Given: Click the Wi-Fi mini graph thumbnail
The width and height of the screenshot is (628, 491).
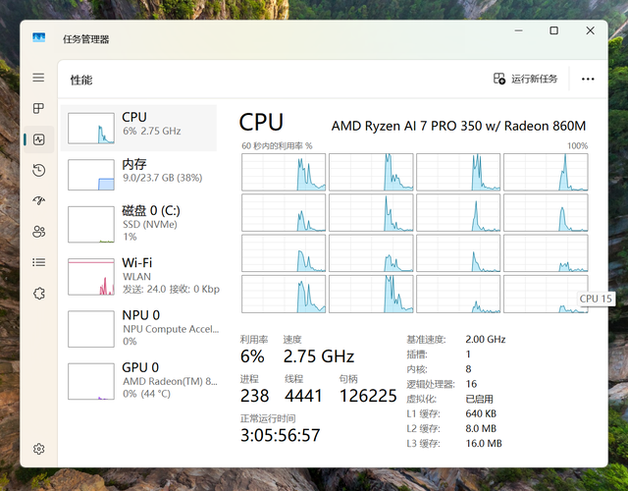Looking at the screenshot, I should 91,277.
